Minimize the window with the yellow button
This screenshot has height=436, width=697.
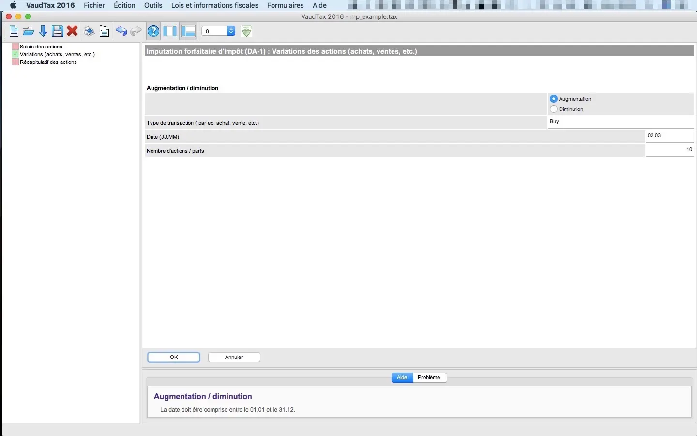18,16
